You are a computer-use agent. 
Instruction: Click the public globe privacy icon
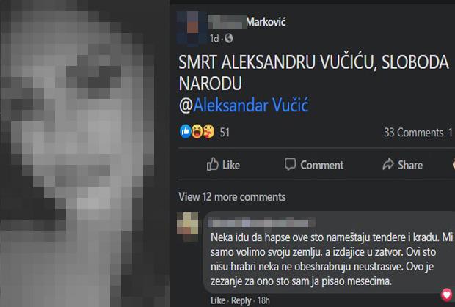pos(229,38)
